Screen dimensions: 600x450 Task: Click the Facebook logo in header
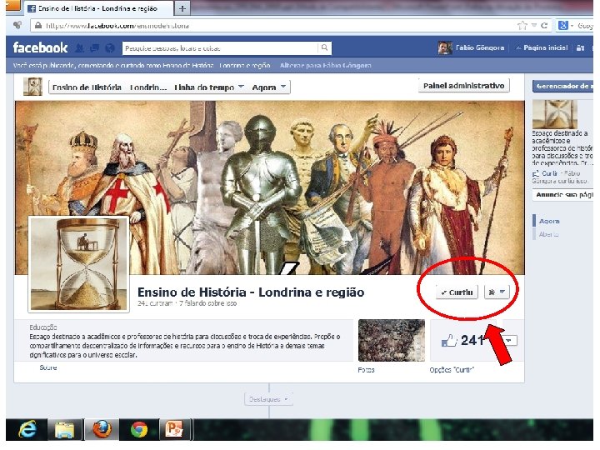(x=40, y=47)
